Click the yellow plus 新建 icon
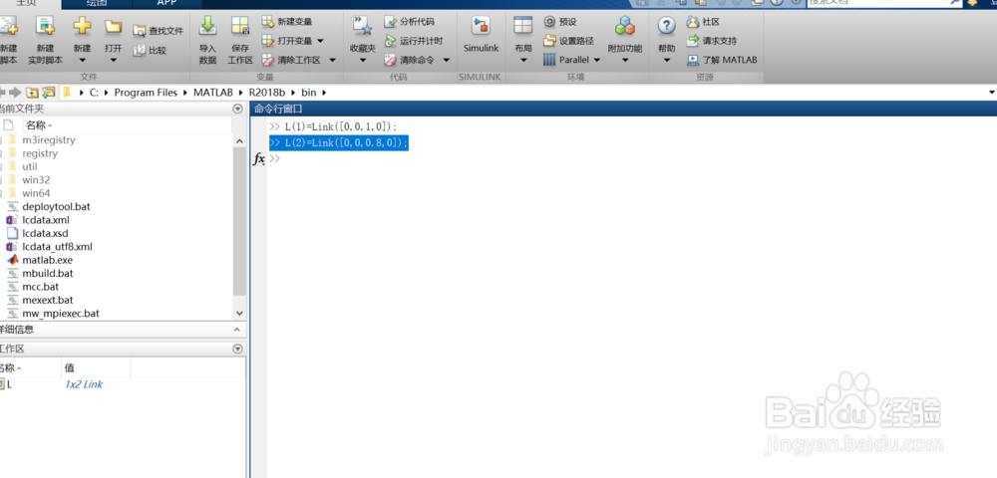997x478 pixels. point(82,26)
